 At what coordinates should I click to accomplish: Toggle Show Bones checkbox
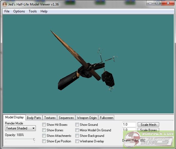(44, 130)
